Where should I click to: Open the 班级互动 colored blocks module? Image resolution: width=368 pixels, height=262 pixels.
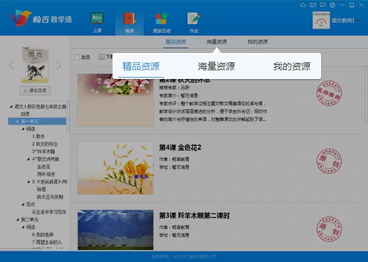(161, 23)
